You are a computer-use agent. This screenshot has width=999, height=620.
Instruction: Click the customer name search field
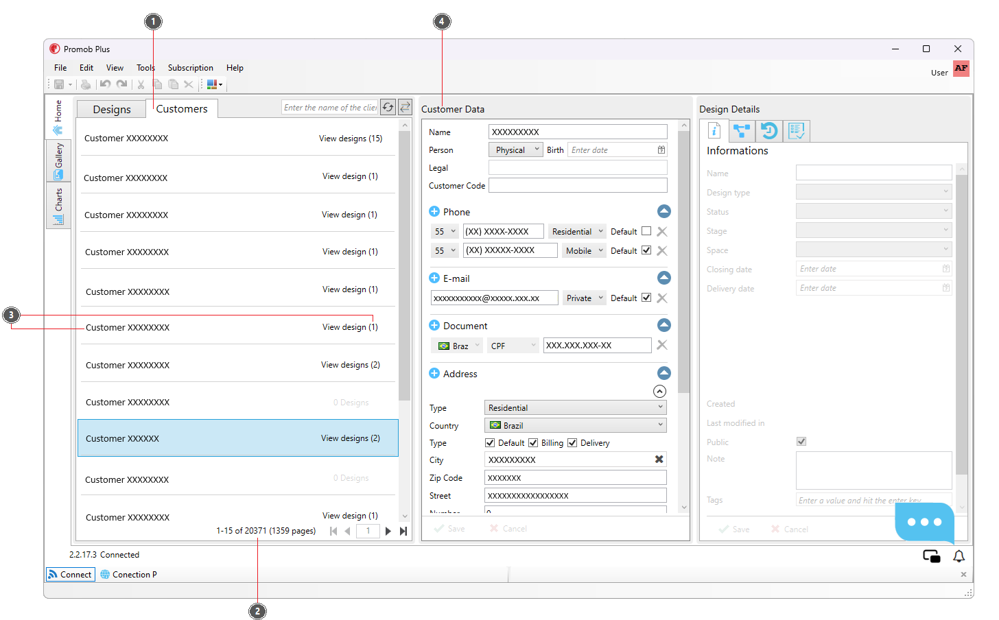[x=330, y=108]
